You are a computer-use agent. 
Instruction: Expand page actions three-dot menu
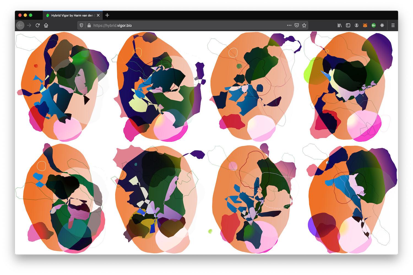tap(289, 25)
